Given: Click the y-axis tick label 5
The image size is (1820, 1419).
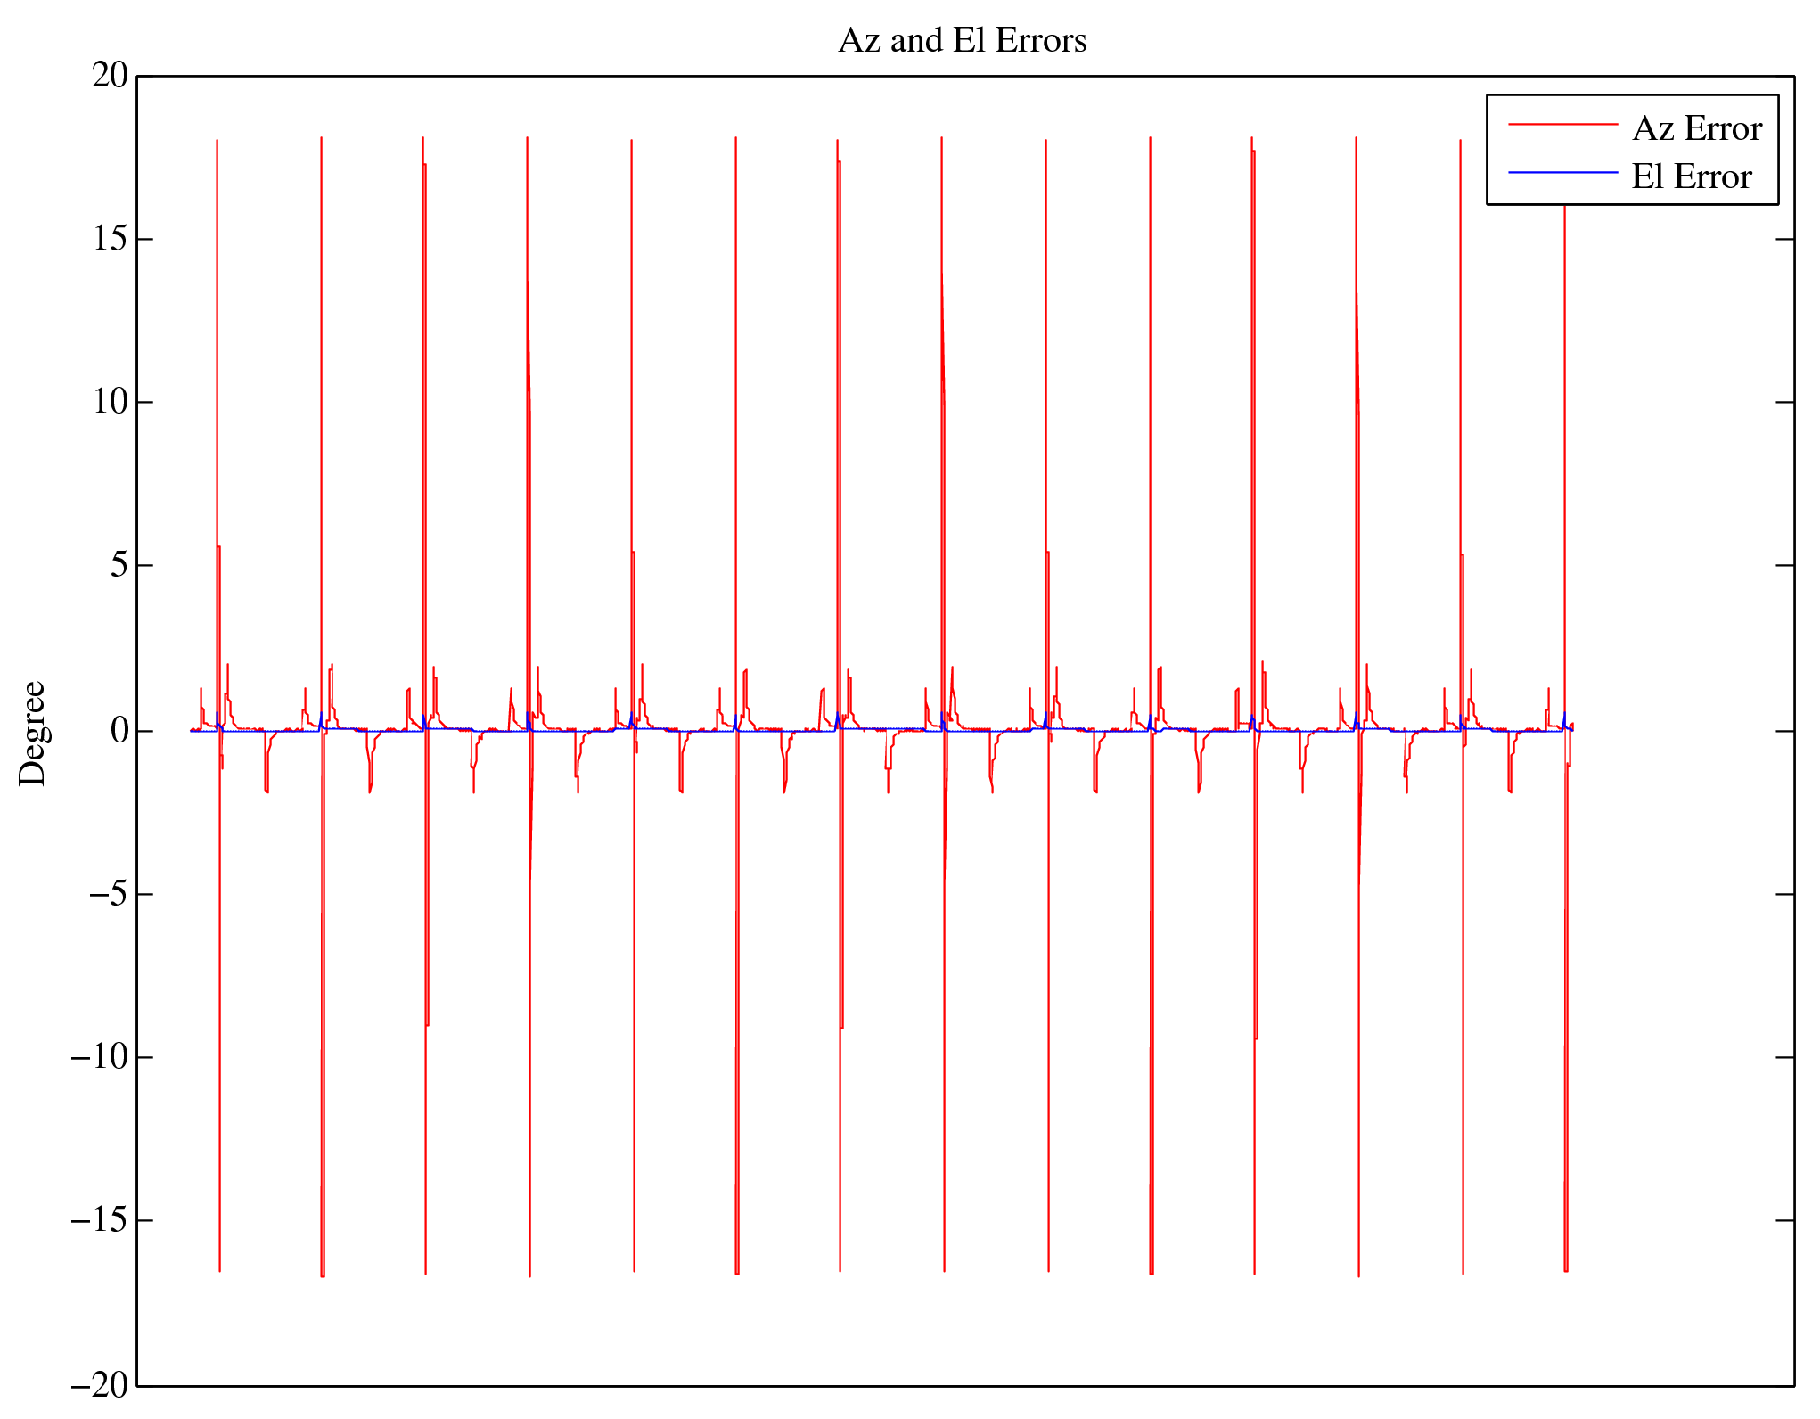Looking at the screenshot, I should pyautogui.click(x=119, y=566).
